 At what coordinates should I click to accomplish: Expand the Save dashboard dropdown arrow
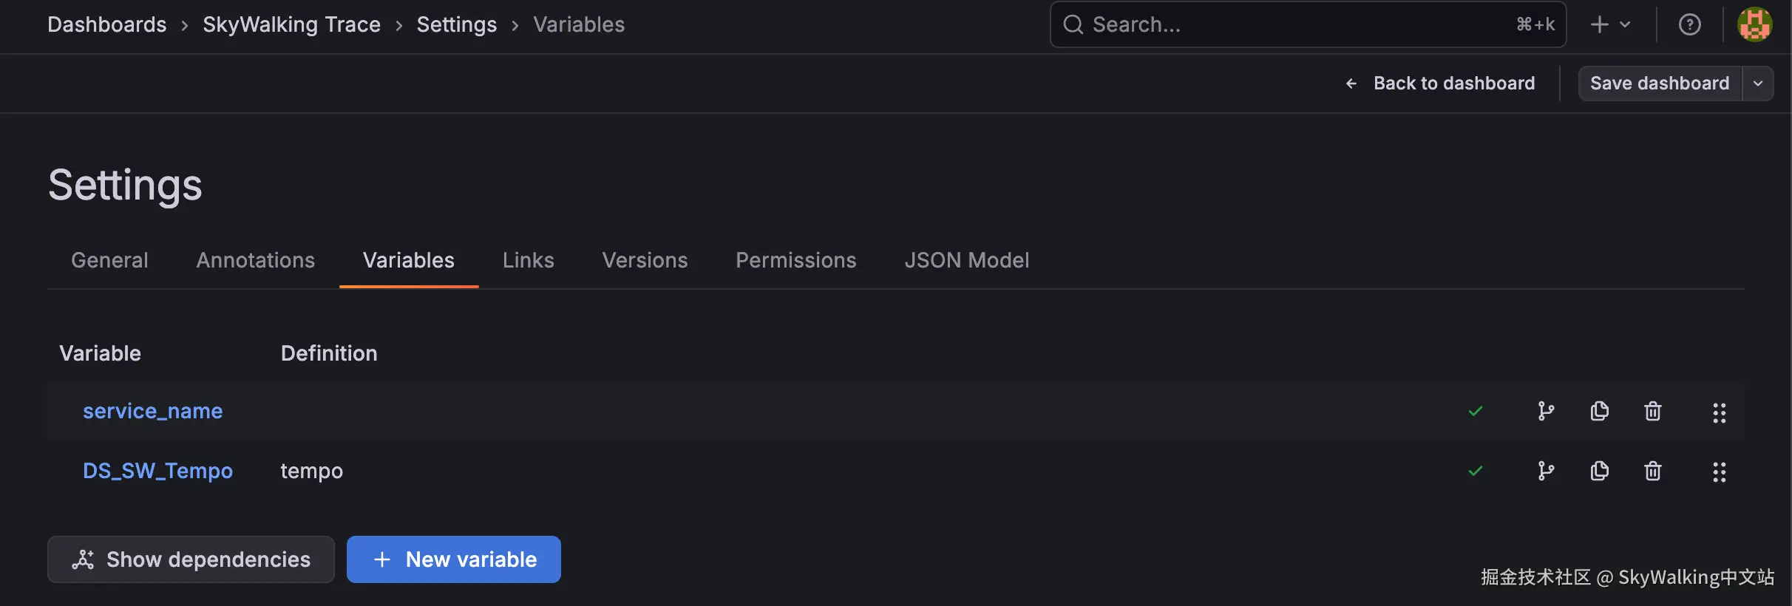1758,84
